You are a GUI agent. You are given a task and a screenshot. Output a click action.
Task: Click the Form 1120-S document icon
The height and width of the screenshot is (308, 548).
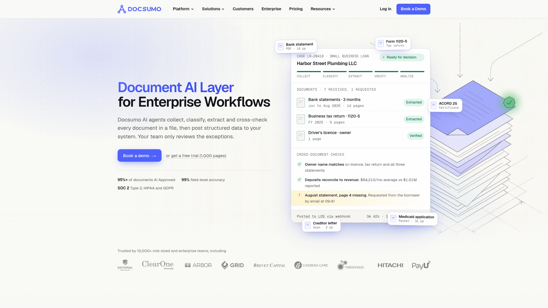click(381, 44)
